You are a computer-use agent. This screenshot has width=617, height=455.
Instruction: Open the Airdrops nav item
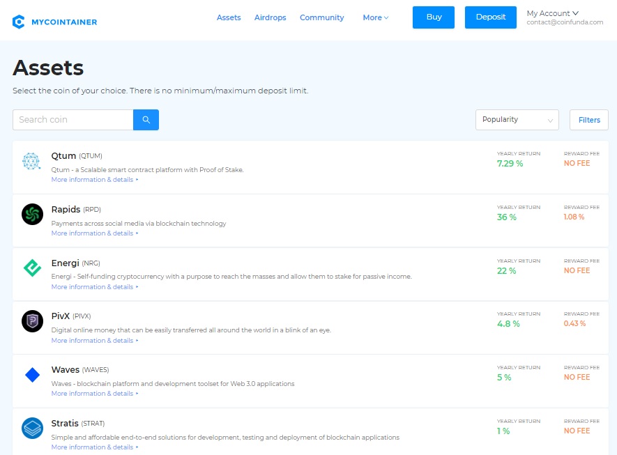(270, 17)
